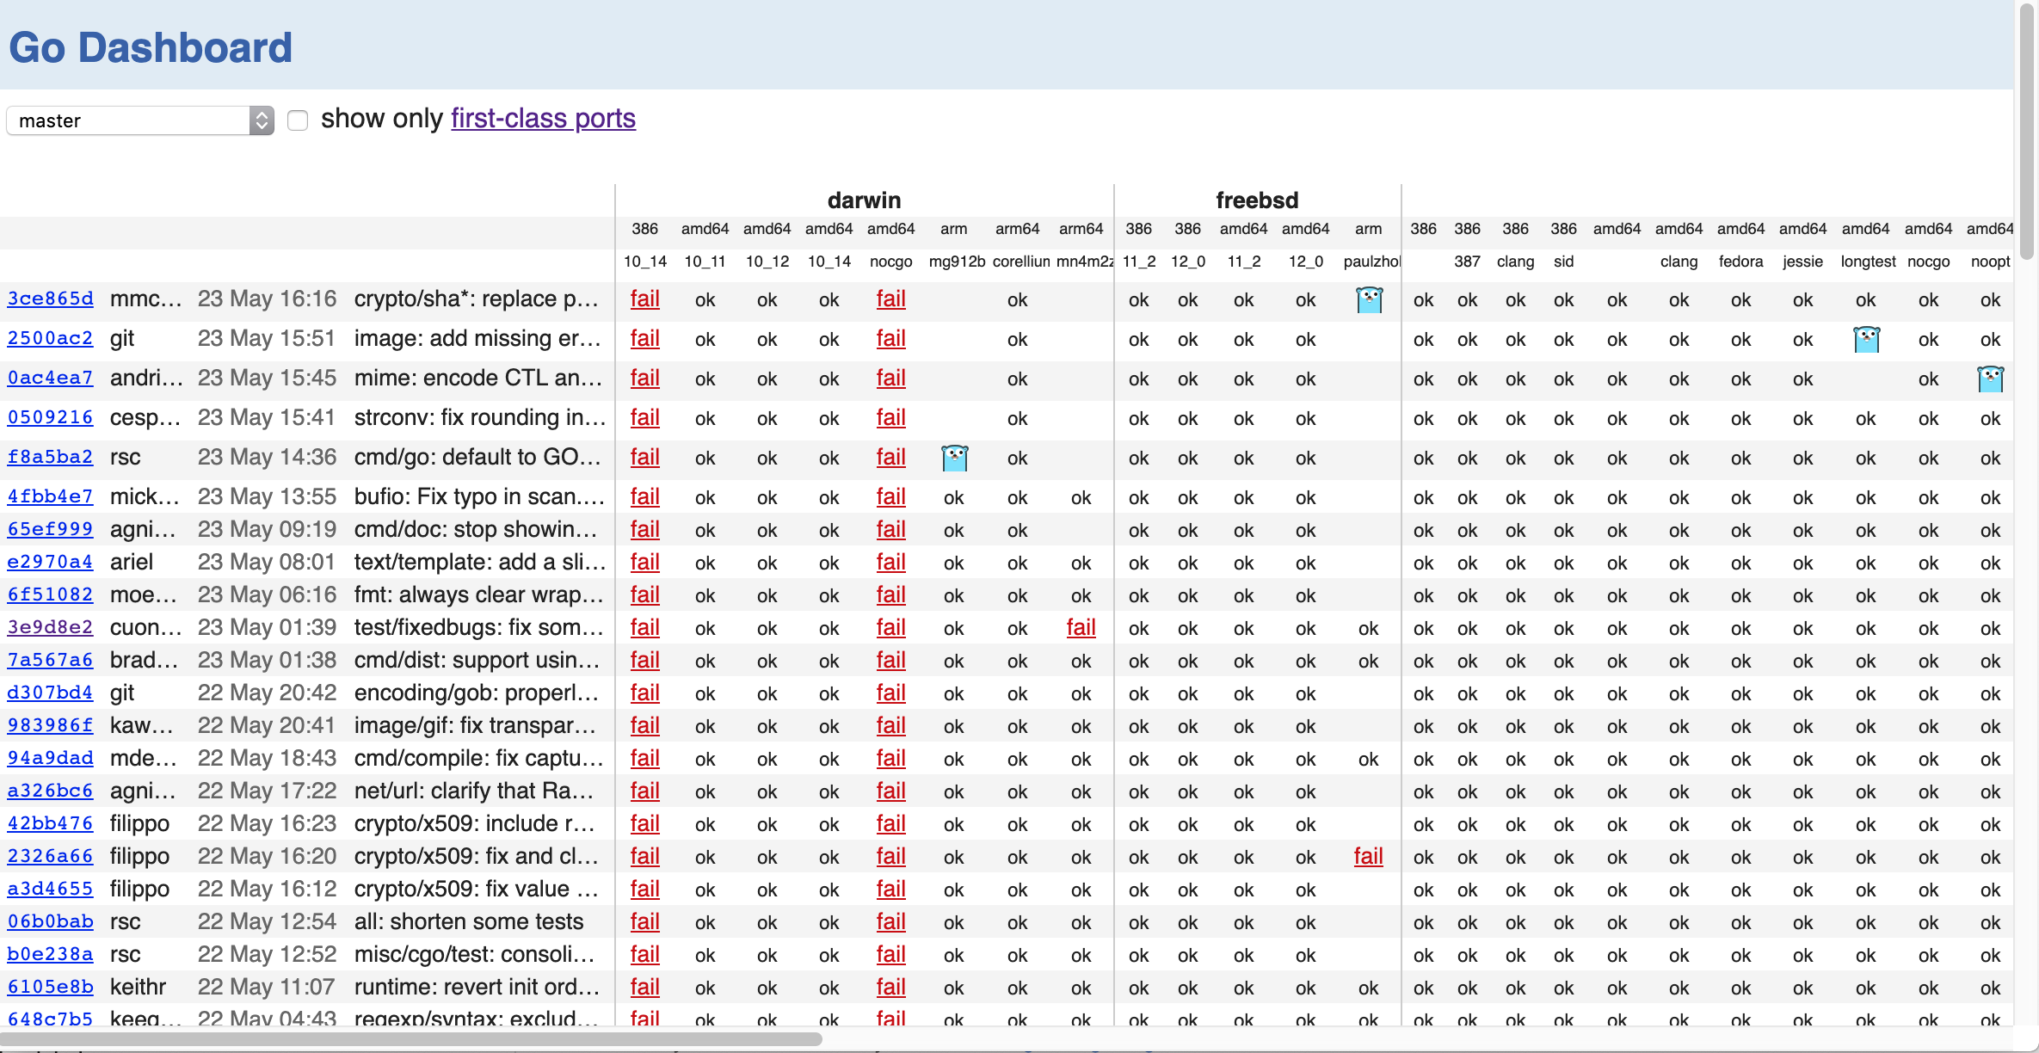Click gopher icon in darwin arm row f8a5ba2
2039x1053 pixels.
coord(954,458)
